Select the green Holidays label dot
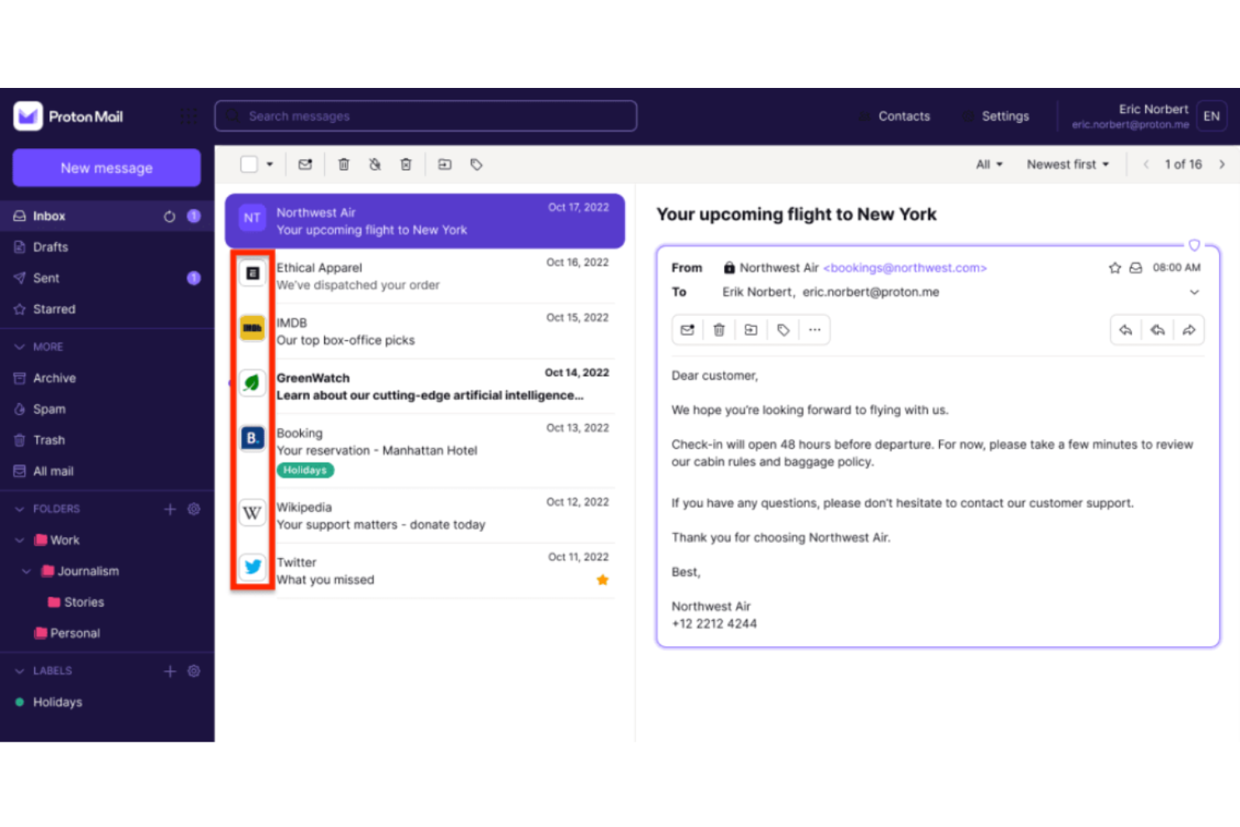 tap(18, 702)
